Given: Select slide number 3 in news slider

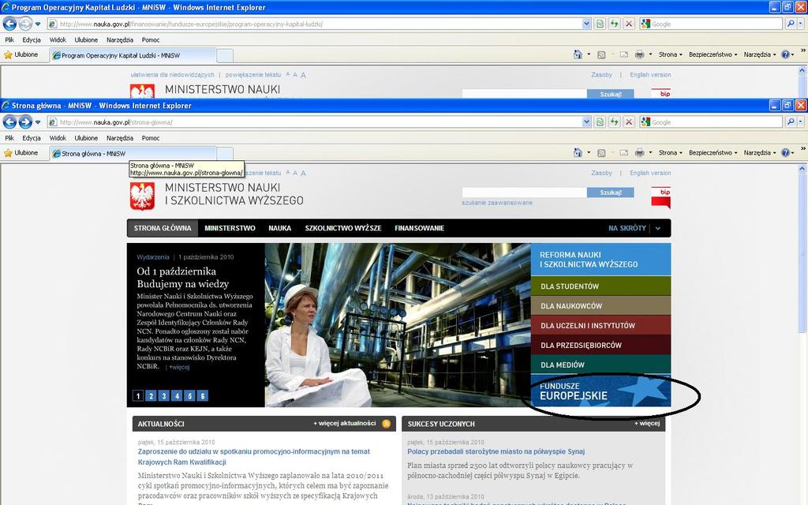Looking at the screenshot, I should (x=164, y=396).
